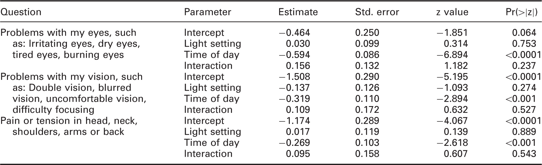This screenshot has height=165, width=542.
Task: Select the 'Problems with my eyes' question text
Action: [70, 44]
